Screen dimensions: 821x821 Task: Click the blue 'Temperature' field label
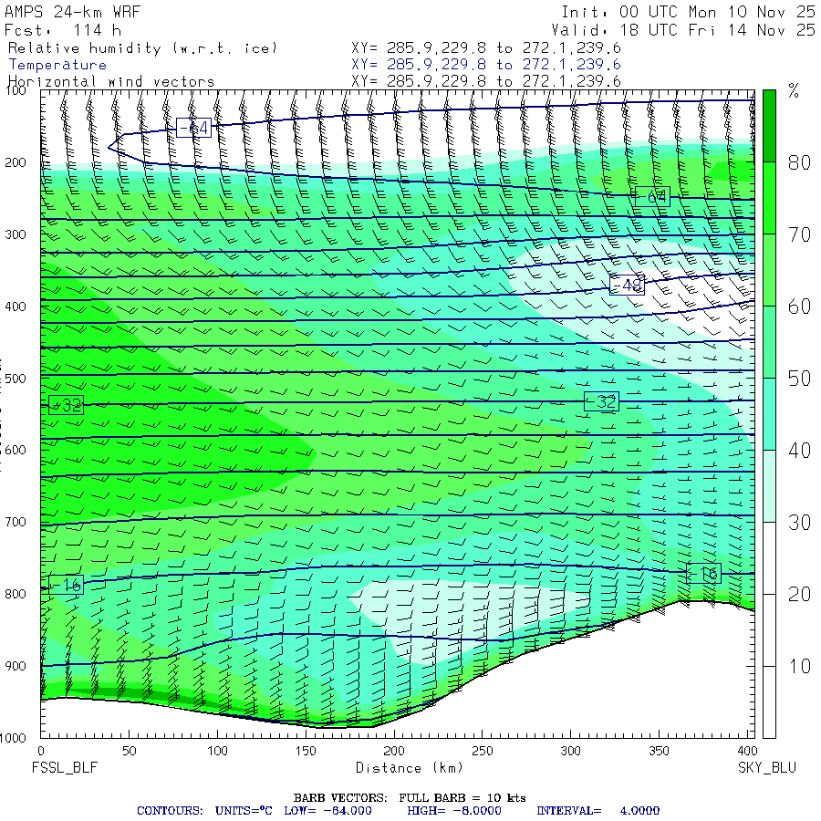(57, 65)
